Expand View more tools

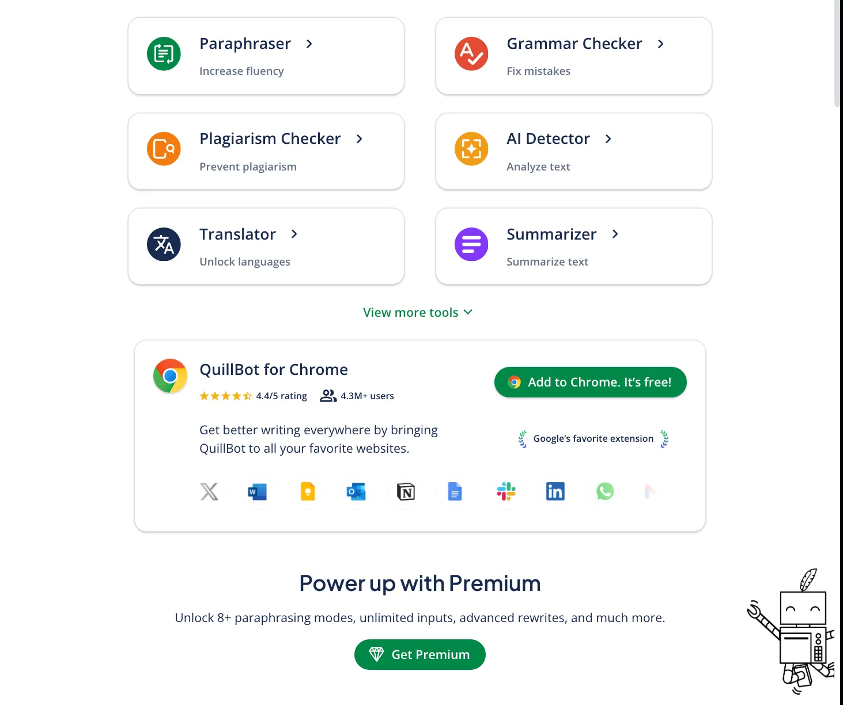[x=419, y=312]
